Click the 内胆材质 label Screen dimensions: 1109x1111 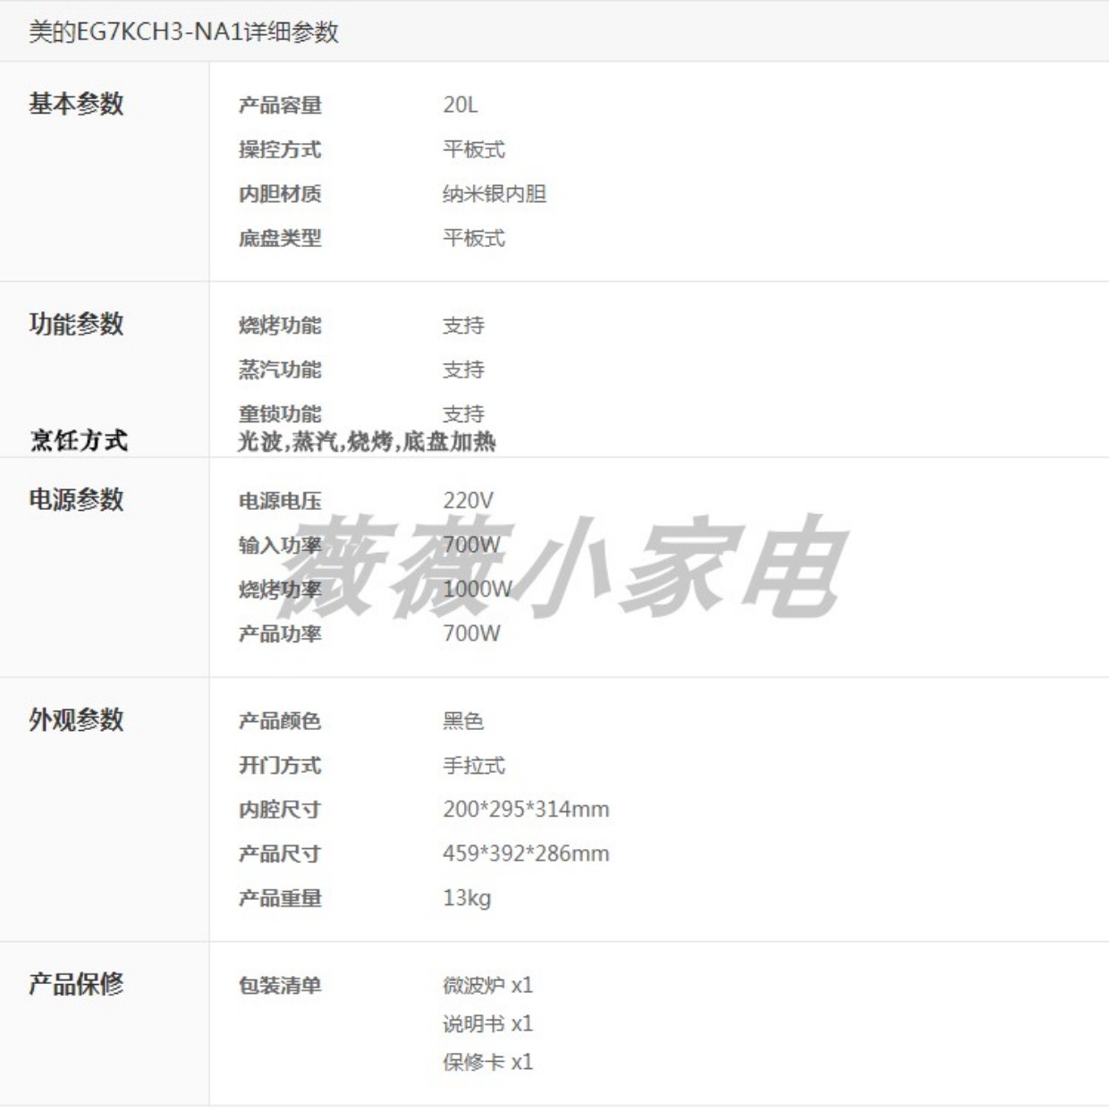280,194
